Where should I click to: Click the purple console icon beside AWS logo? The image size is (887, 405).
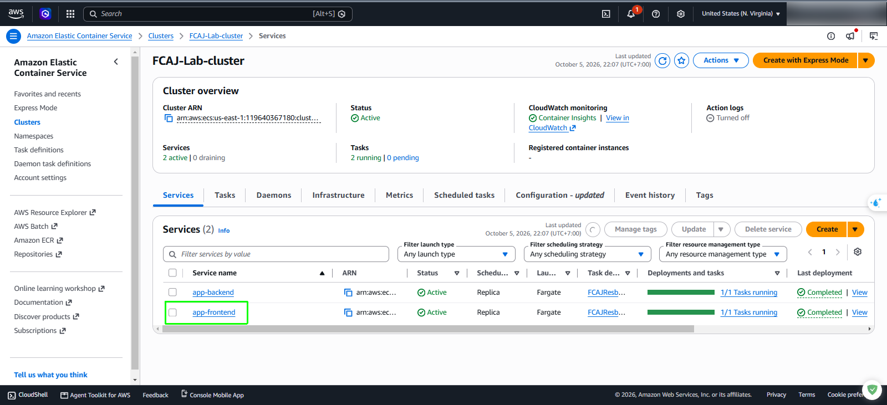45,14
